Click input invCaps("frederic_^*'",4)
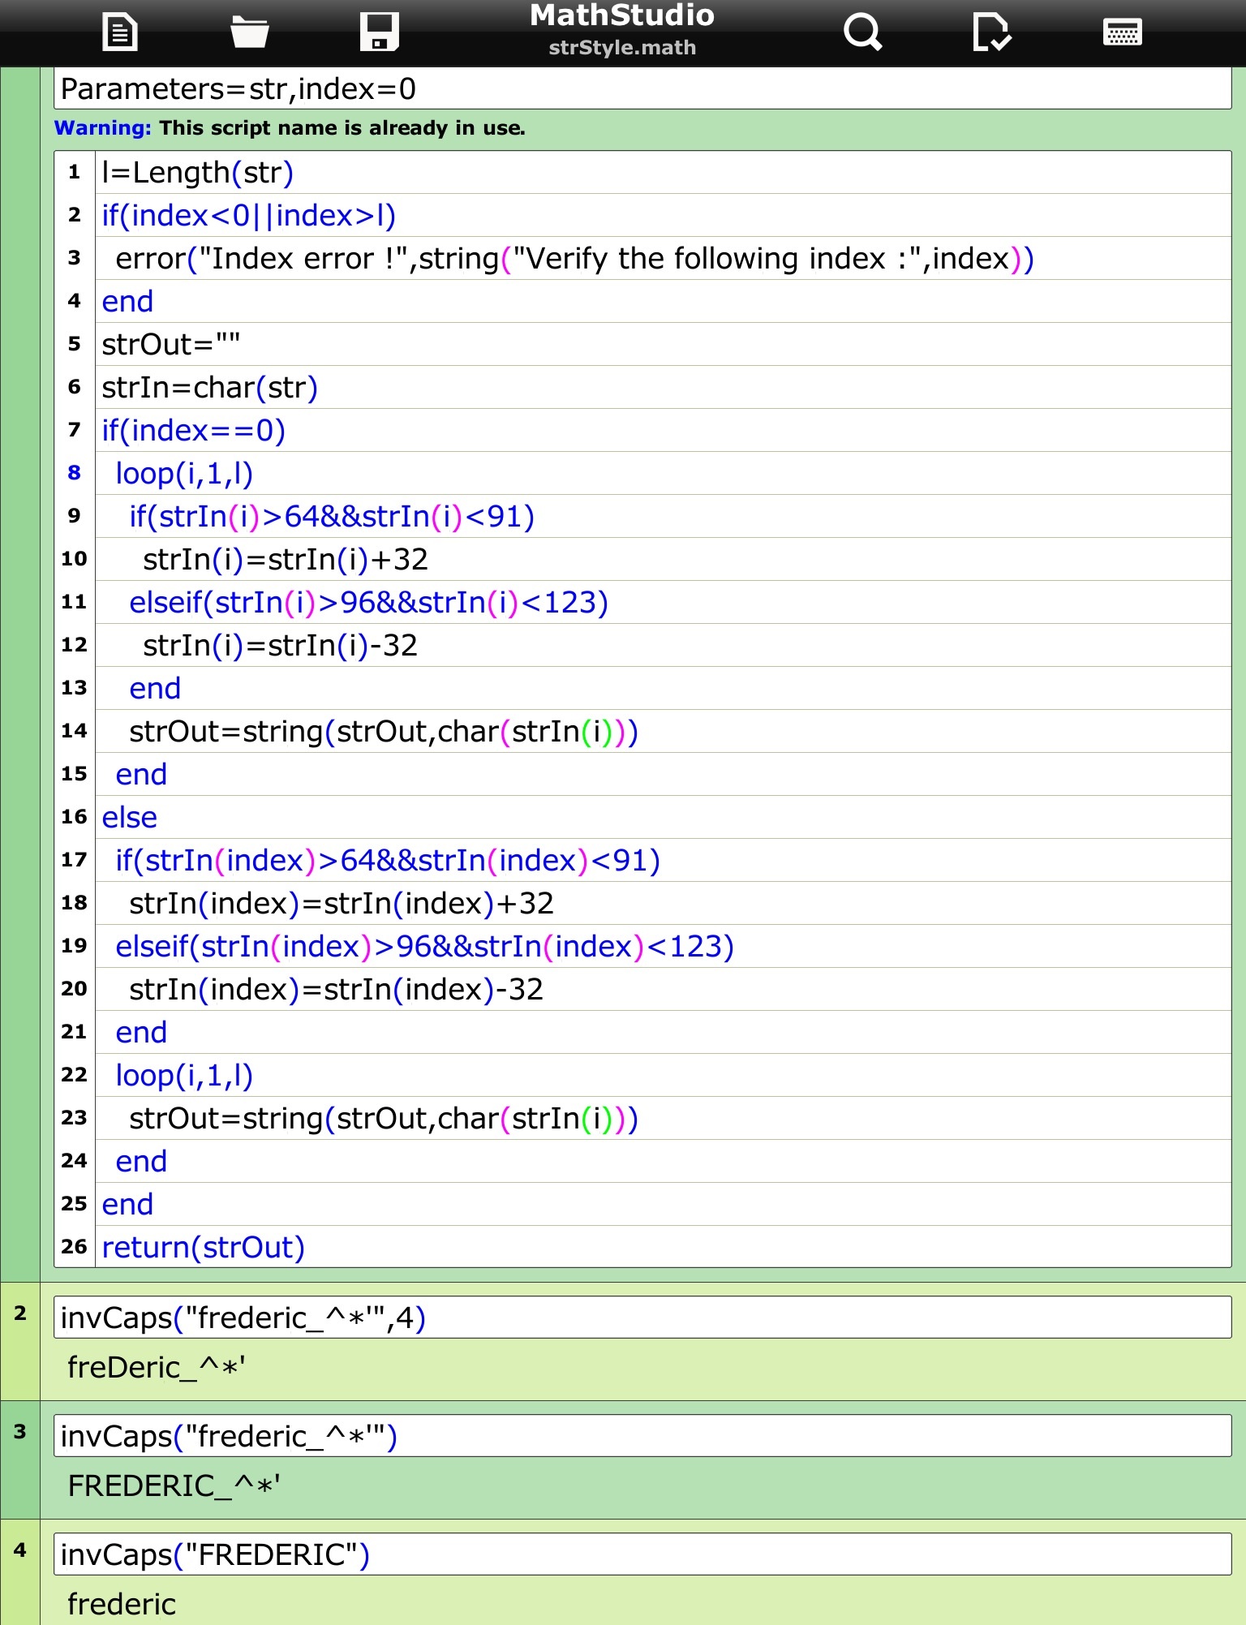Image resolution: width=1246 pixels, height=1625 pixels. (x=641, y=1318)
